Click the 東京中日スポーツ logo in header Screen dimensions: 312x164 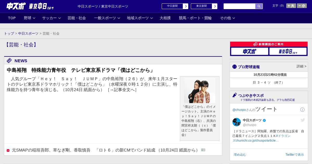(x=41, y=6)
